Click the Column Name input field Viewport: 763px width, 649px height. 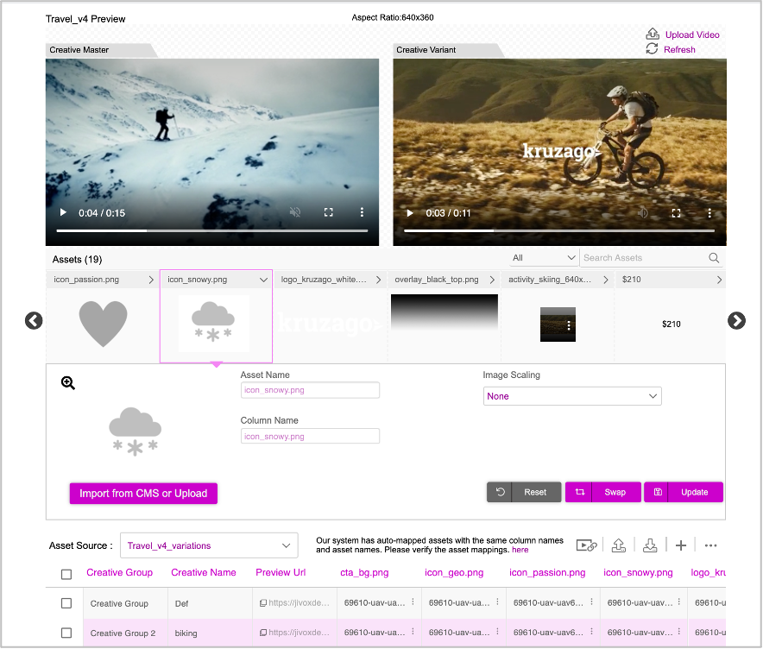(310, 437)
